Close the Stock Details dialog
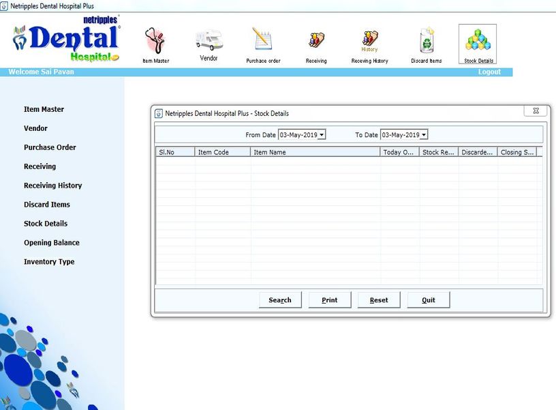This screenshot has width=556, height=410. 536,111
